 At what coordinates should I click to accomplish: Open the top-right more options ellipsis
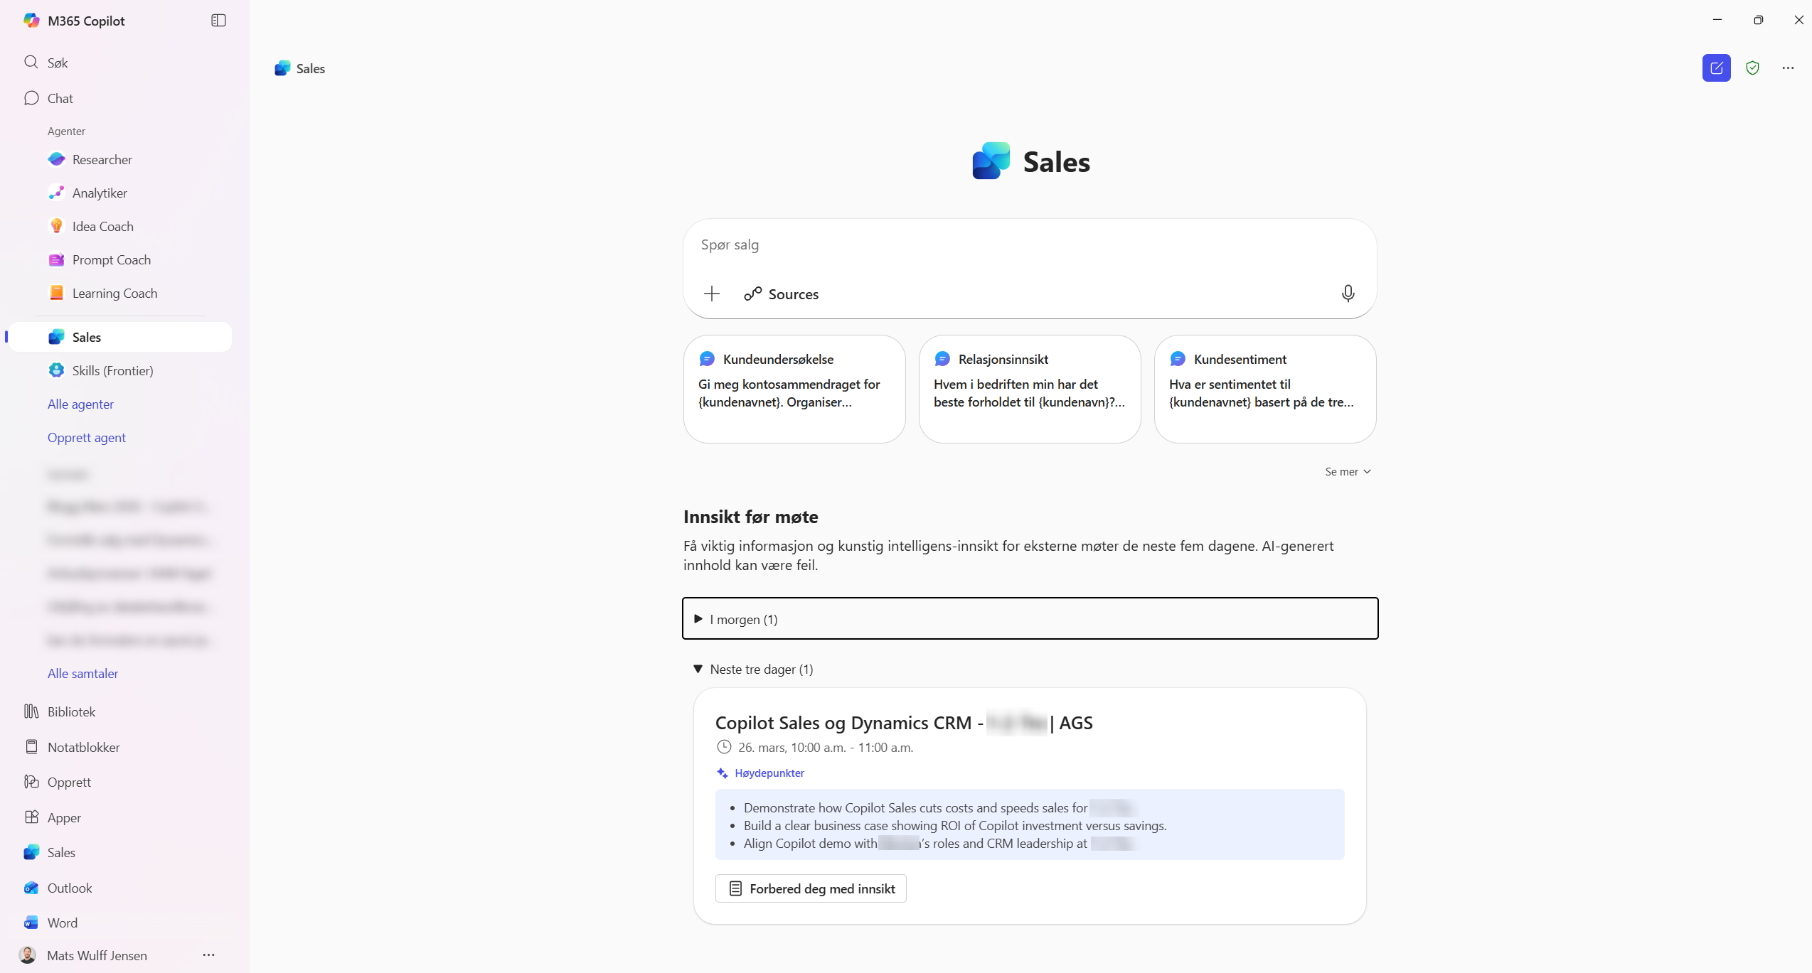[1788, 68]
